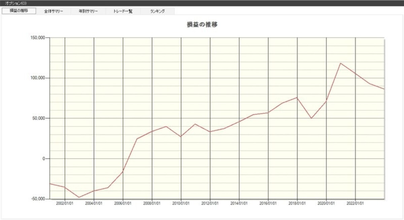Open the オプション(O) menu
The width and height of the screenshot is (404, 220).
[x=13, y=3]
